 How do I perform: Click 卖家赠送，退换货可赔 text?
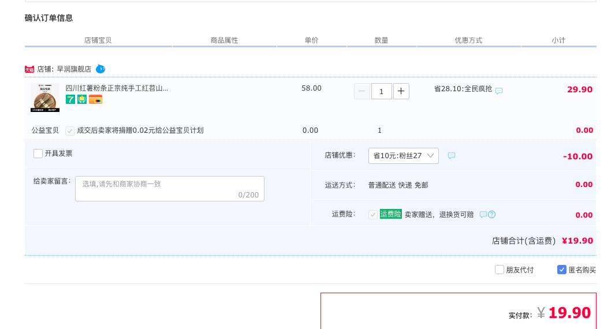coord(439,215)
